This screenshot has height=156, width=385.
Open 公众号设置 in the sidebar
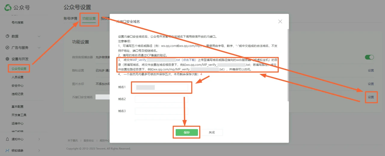(x=19, y=69)
